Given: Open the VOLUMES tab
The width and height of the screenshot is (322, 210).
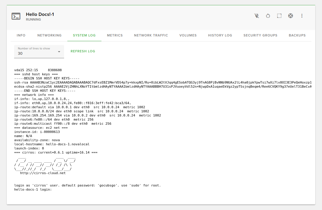Looking at the screenshot, I should click(188, 35).
